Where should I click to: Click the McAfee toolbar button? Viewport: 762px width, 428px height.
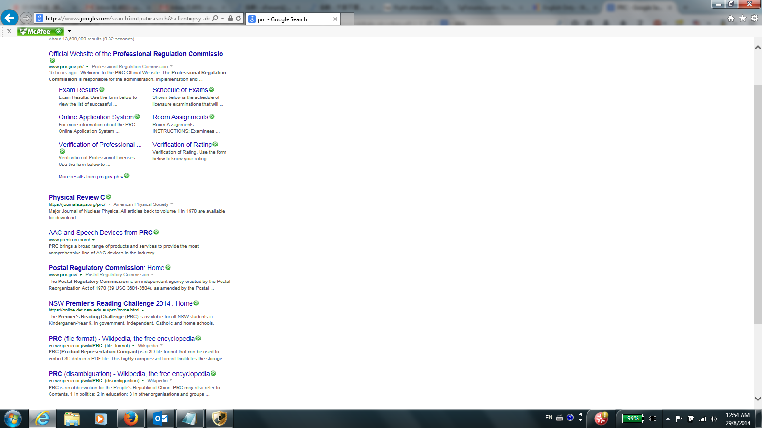tap(40, 31)
